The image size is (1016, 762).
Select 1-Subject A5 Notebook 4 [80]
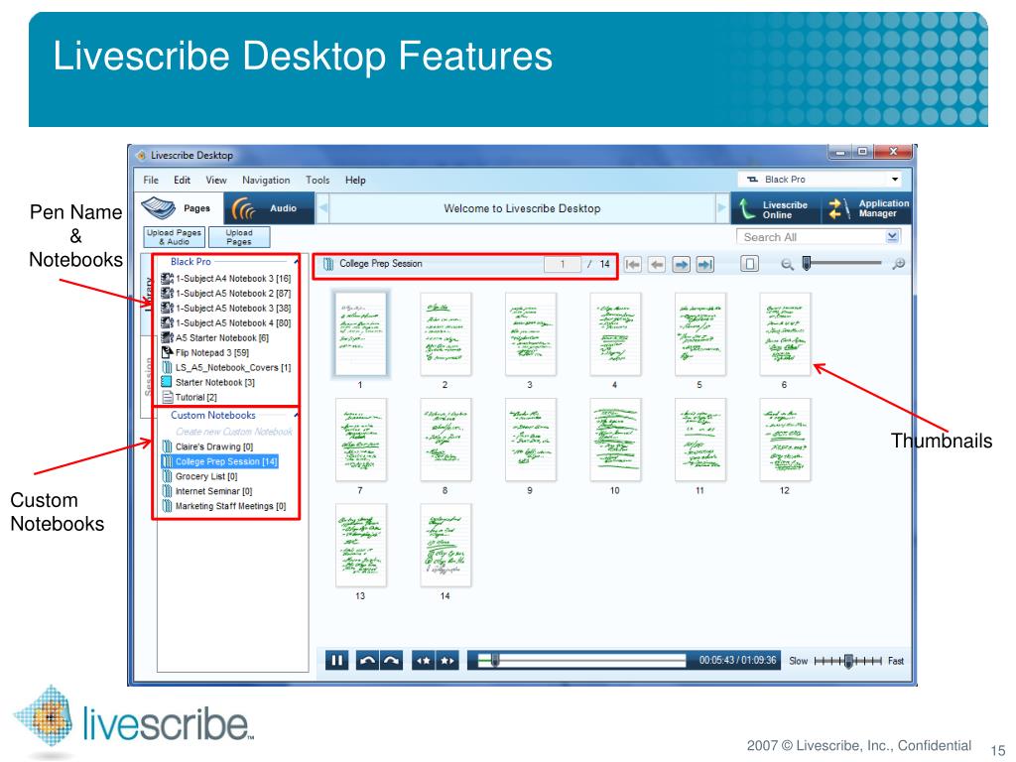pos(226,323)
